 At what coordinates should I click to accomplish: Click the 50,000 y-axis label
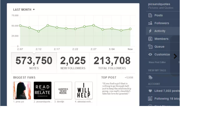15,26
